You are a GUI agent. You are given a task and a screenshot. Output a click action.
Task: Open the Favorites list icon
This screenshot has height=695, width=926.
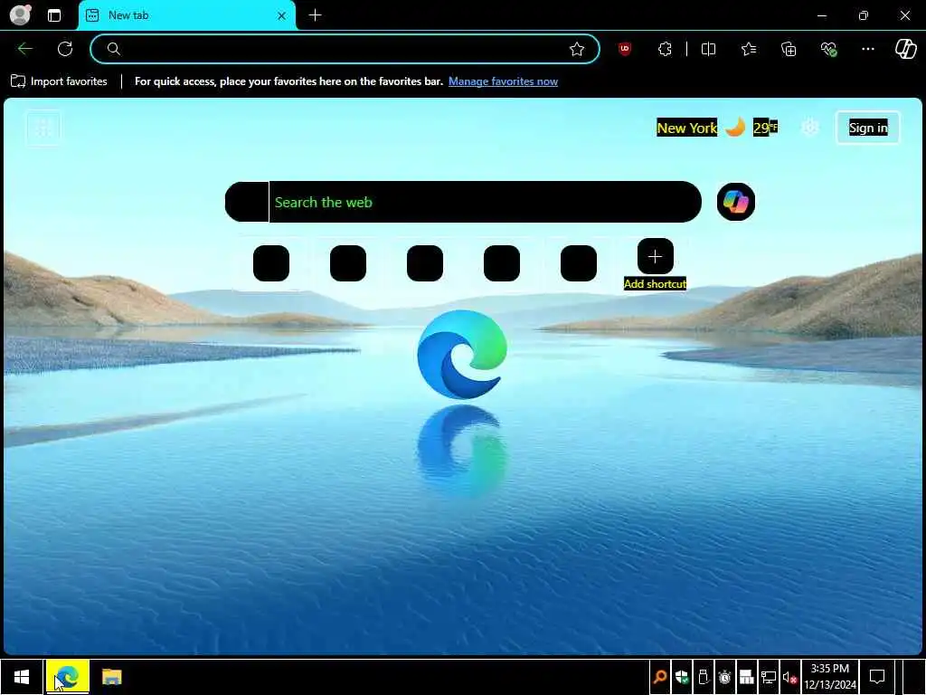749,49
